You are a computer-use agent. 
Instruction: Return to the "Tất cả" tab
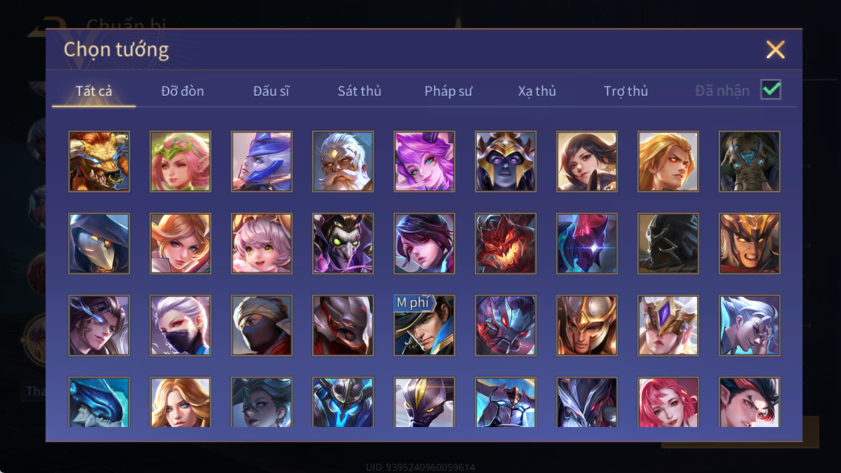pyautogui.click(x=94, y=91)
